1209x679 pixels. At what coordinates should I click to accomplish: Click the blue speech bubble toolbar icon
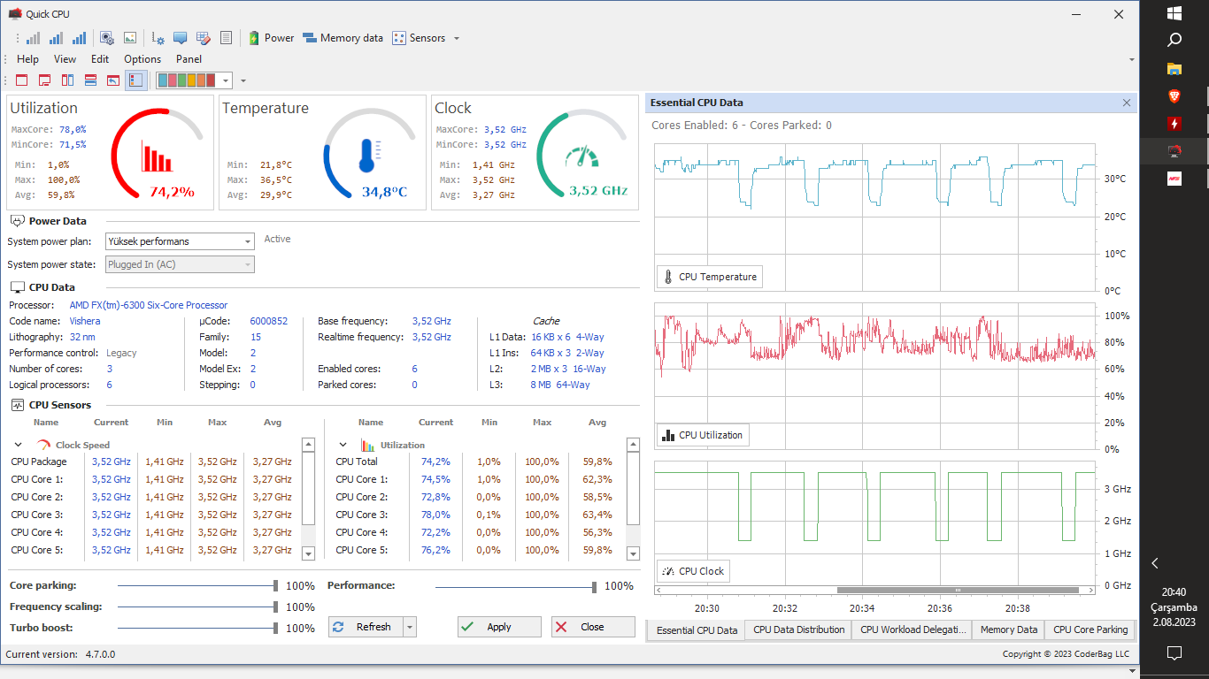(181, 38)
